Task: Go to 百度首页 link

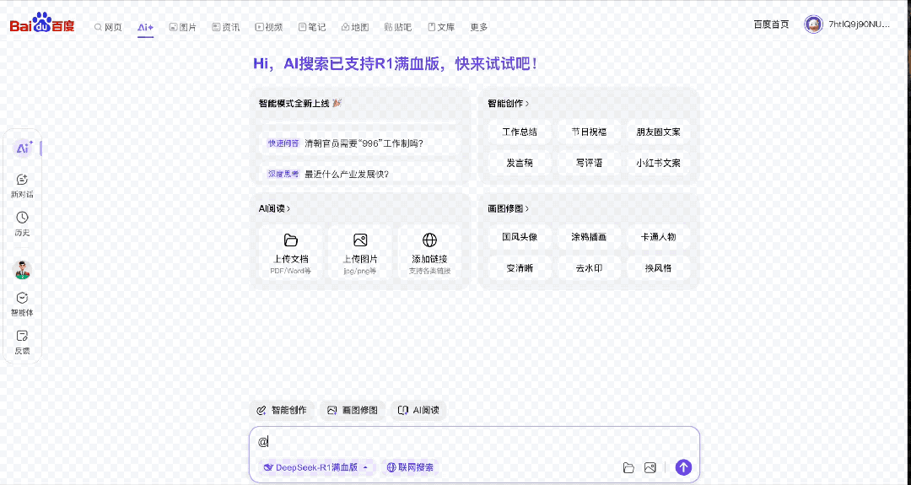Action: pyautogui.click(x=771, y=24)
